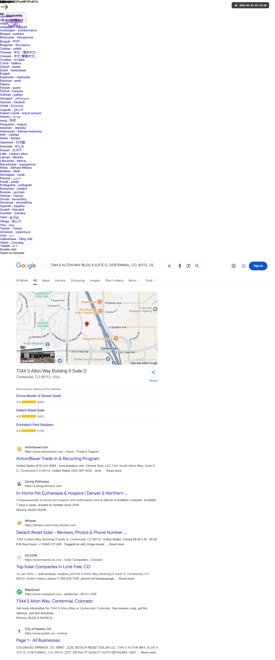Click the Caring Pathways site favicon
Viewport: 275px width, 660px height.
point(19,484)
